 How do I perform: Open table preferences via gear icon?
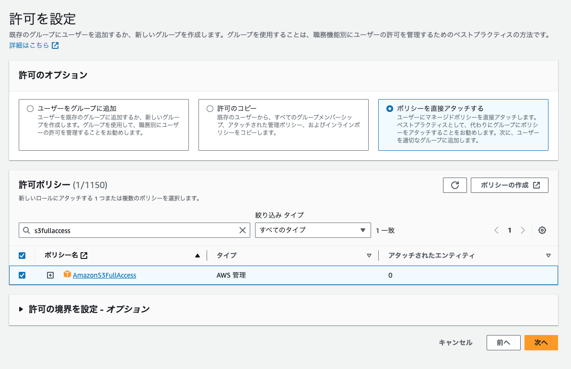(x=542, y=230)
